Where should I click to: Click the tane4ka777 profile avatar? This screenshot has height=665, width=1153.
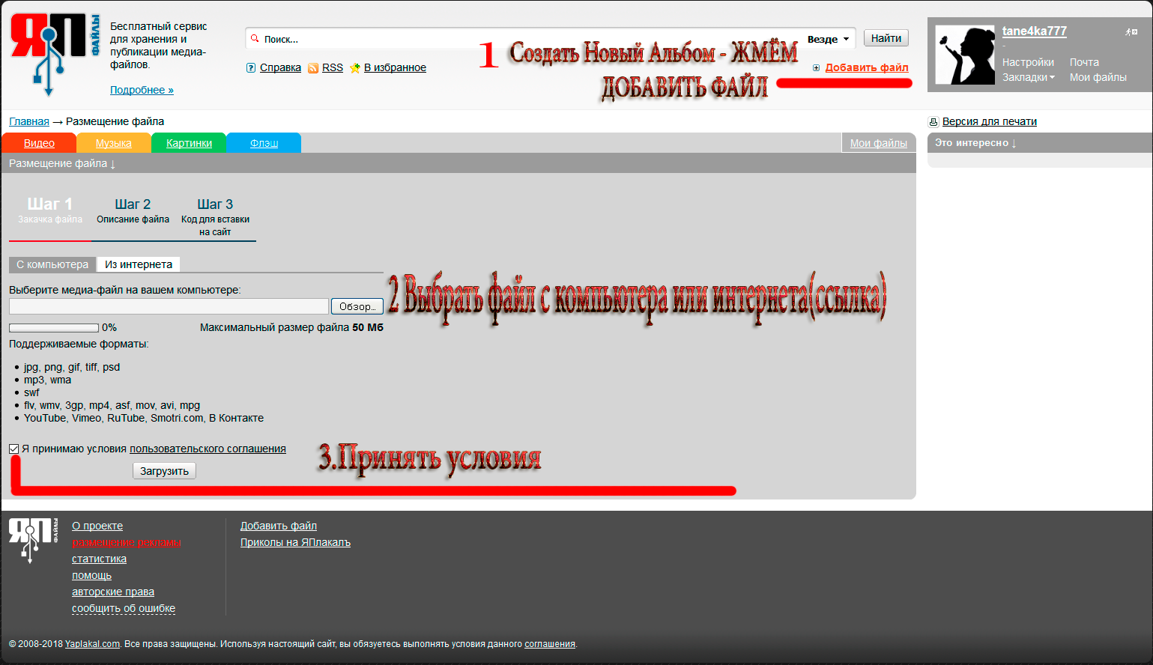point(965,55)
